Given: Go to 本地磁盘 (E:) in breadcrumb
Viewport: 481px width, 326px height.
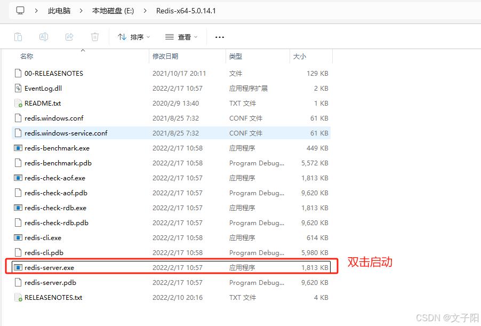Looking at the screenshot, I should coord(113,11).
